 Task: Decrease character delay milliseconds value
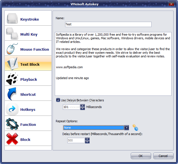83,109
